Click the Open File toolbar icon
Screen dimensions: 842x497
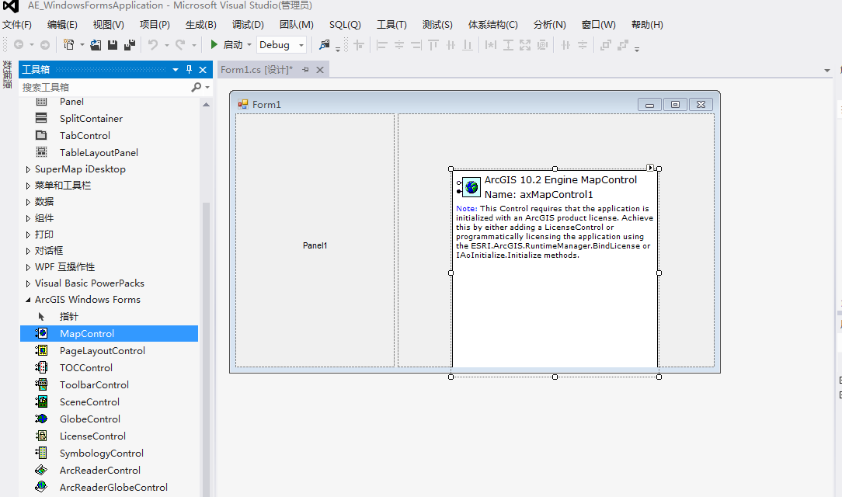[x=96, y=45]
